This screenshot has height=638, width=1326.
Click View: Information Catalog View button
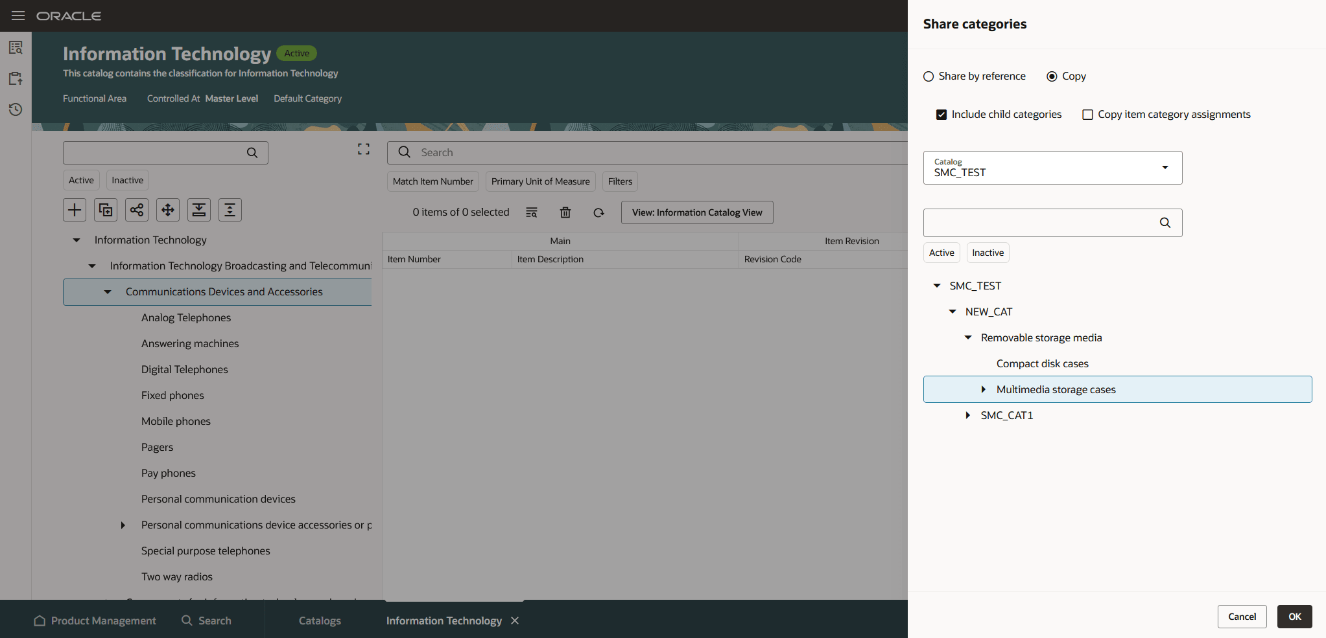point(697,212)
